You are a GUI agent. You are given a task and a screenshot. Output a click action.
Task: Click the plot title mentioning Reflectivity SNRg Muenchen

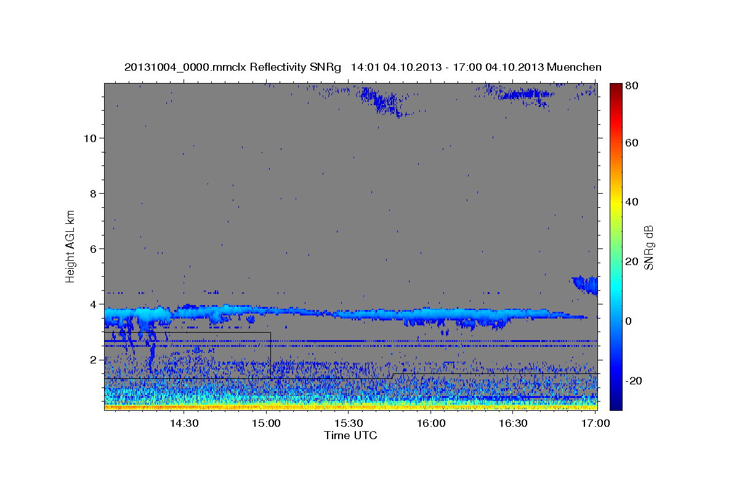click(363, 67)
